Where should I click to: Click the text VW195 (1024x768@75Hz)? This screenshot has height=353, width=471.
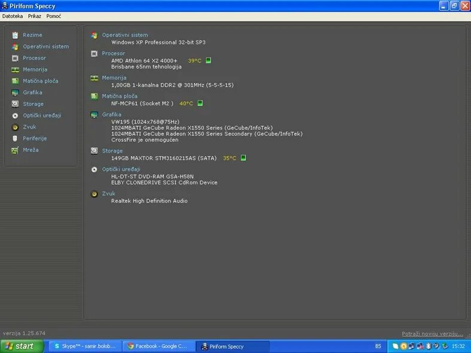pyautogui.click(x=145, y=121)
